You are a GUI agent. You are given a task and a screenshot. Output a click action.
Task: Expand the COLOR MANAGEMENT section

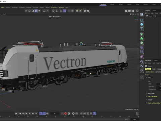pyautogui.click(x=147, y=103)
